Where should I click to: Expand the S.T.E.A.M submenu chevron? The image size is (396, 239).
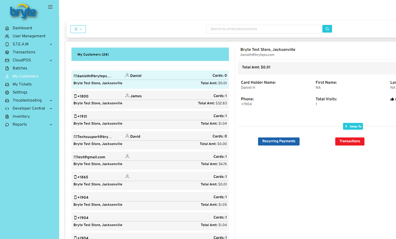(51, 44)
